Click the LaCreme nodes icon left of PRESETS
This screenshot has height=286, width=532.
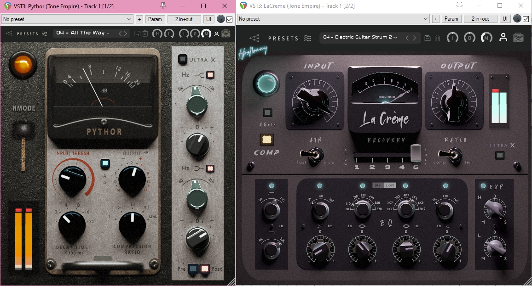[x=254, y=38]
